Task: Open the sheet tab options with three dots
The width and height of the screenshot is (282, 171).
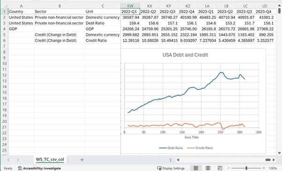Action: tap(171, 160)
